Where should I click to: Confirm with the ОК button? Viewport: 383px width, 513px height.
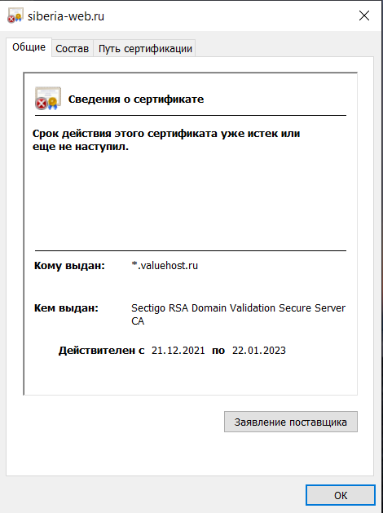pyautogui.click(x=340, y=495)
